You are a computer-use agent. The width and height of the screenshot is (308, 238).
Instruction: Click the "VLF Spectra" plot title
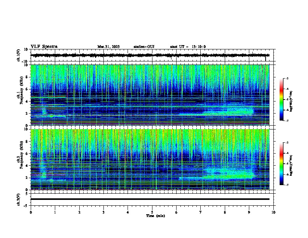[x=44, y=47]
